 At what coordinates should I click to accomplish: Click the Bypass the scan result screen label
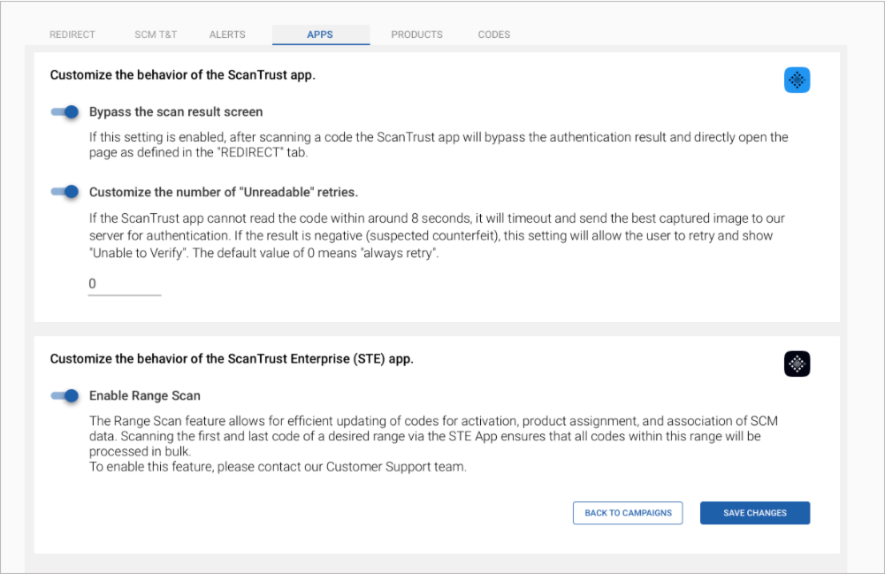[x=176, y=111]
